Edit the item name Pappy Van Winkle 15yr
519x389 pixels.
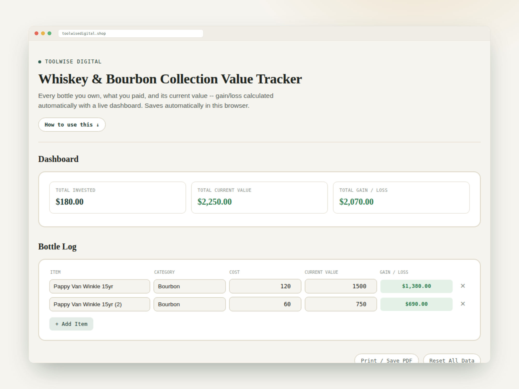click(100, 286)
